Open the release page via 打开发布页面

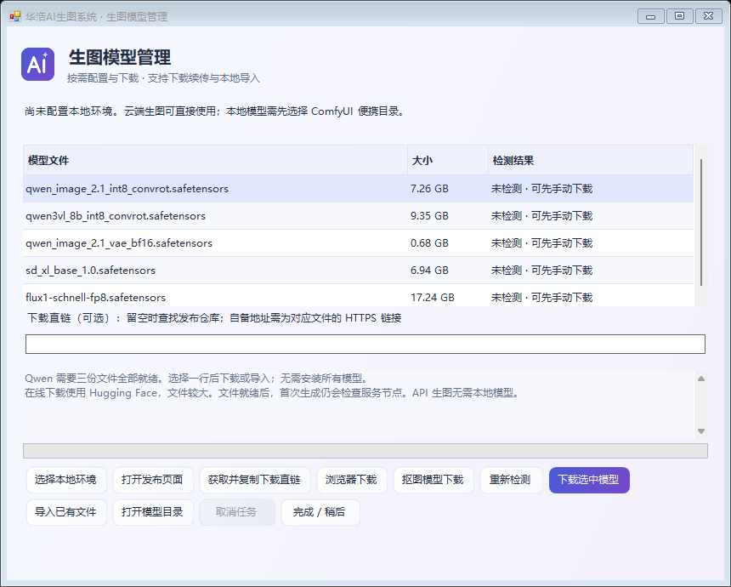(x=153, y=480)
